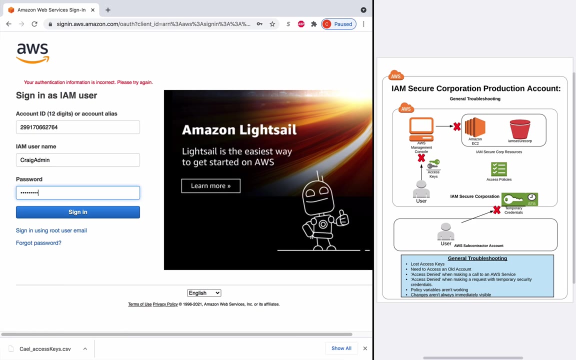Screen dimensions: 576x360
Task: Click the IAM Secure Corporation Production Account title
Action: tap(476, 88)
